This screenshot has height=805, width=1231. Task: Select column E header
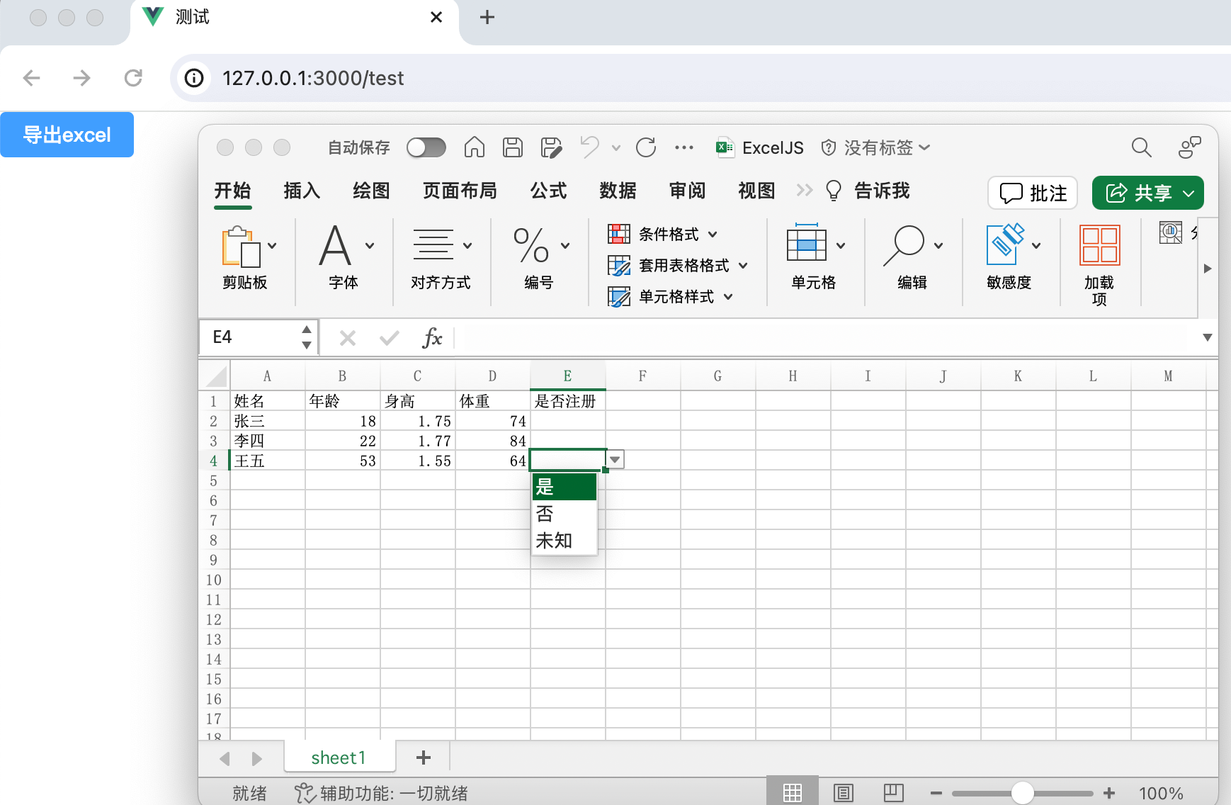coord(567,376)
